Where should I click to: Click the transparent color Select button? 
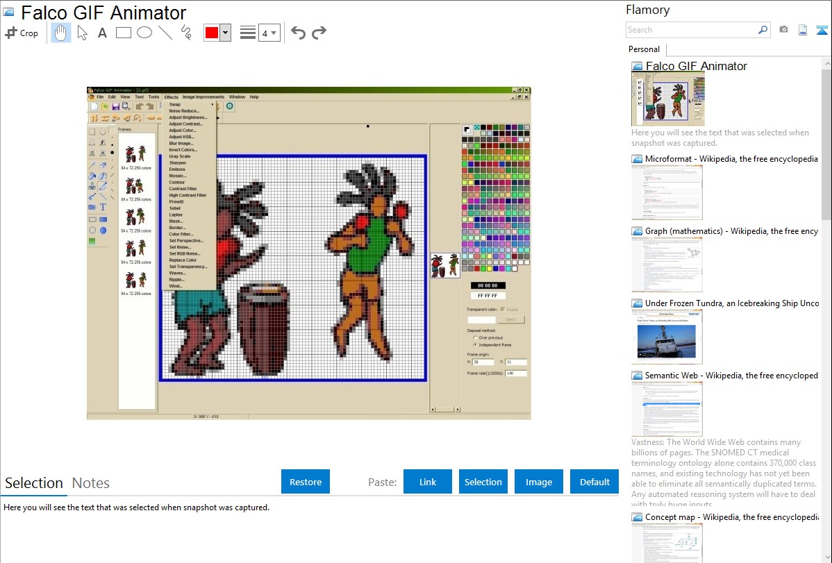pyautogui.click(x=510, y=319)
